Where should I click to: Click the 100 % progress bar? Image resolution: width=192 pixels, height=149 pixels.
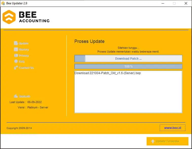click(x=128, y=67)
